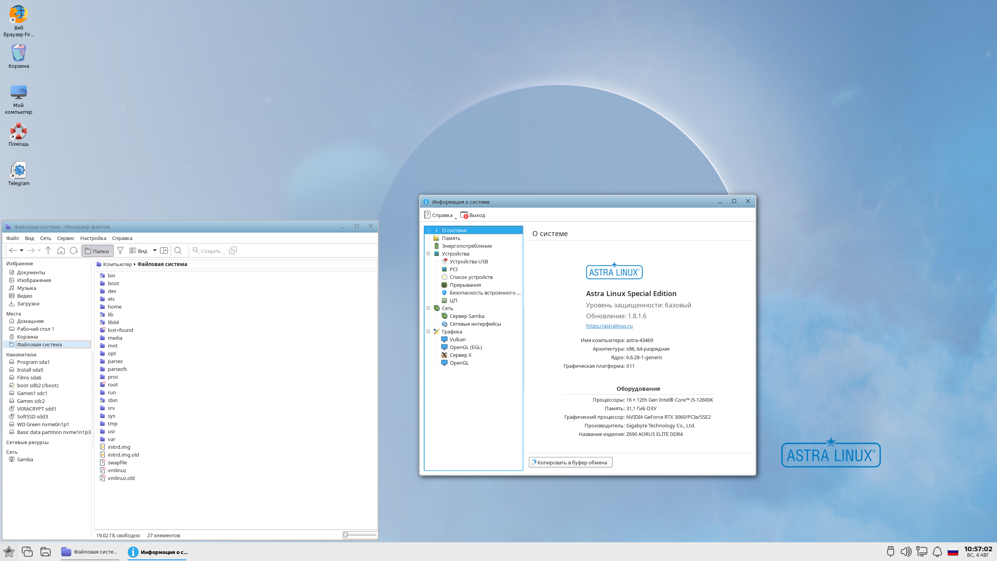Open the notifications bell in tray

click(x=937, y=552)
